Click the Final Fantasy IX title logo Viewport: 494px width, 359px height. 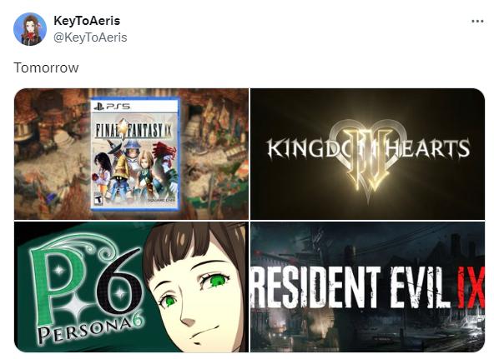point(134,130)
